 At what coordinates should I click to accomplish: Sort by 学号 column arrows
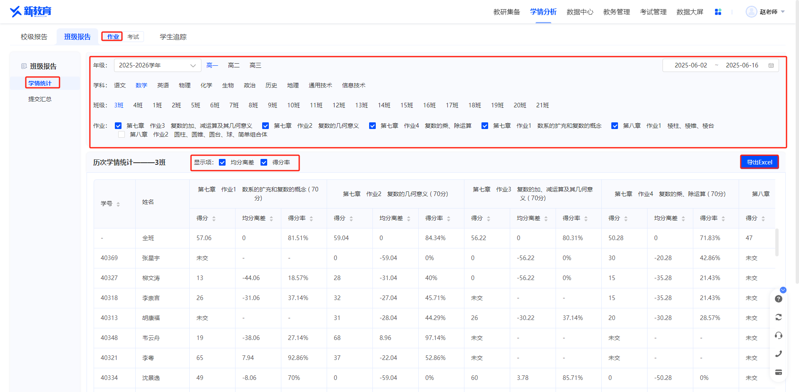point(118,204)
